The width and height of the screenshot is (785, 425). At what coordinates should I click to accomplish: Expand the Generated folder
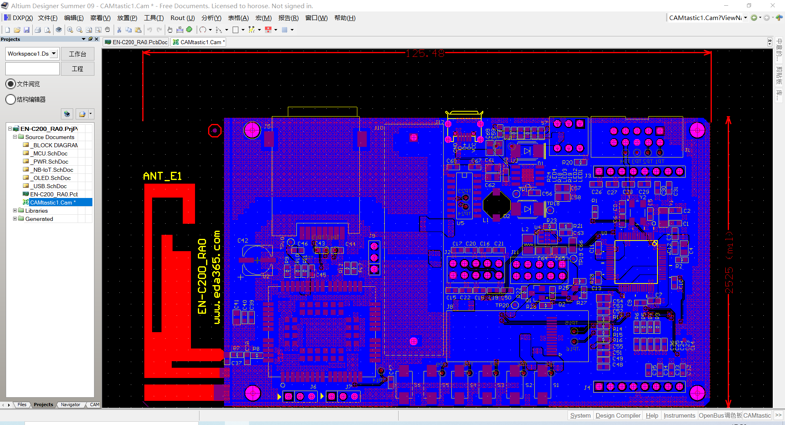[x=15, y=219]
